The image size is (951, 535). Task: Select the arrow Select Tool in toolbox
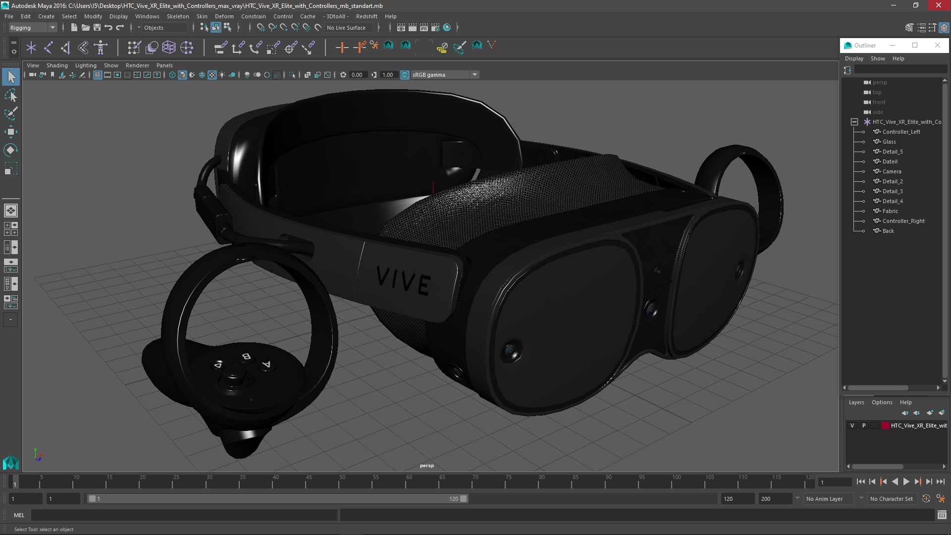11,77
